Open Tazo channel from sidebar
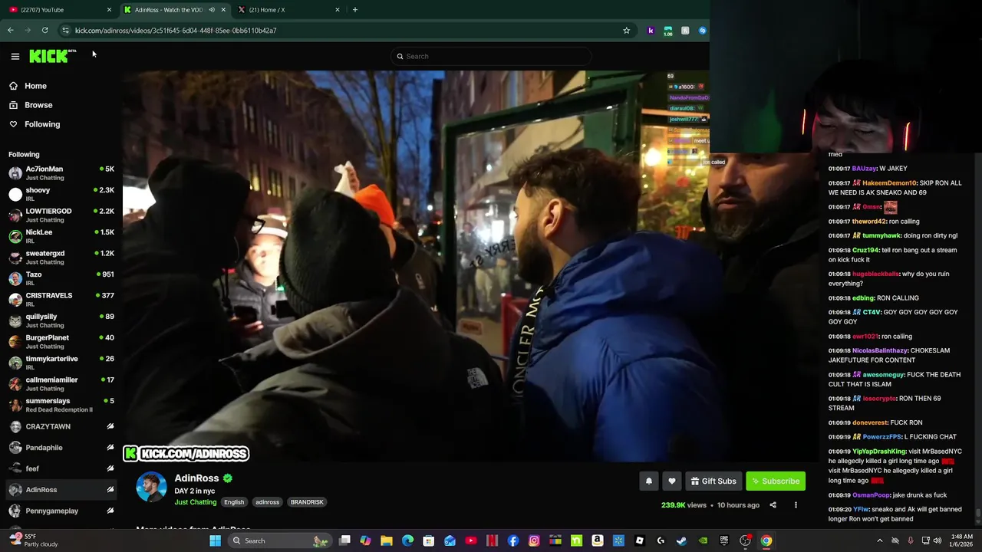Image resolution: width=982 pixels, height=552 pixels. (60, 278)
